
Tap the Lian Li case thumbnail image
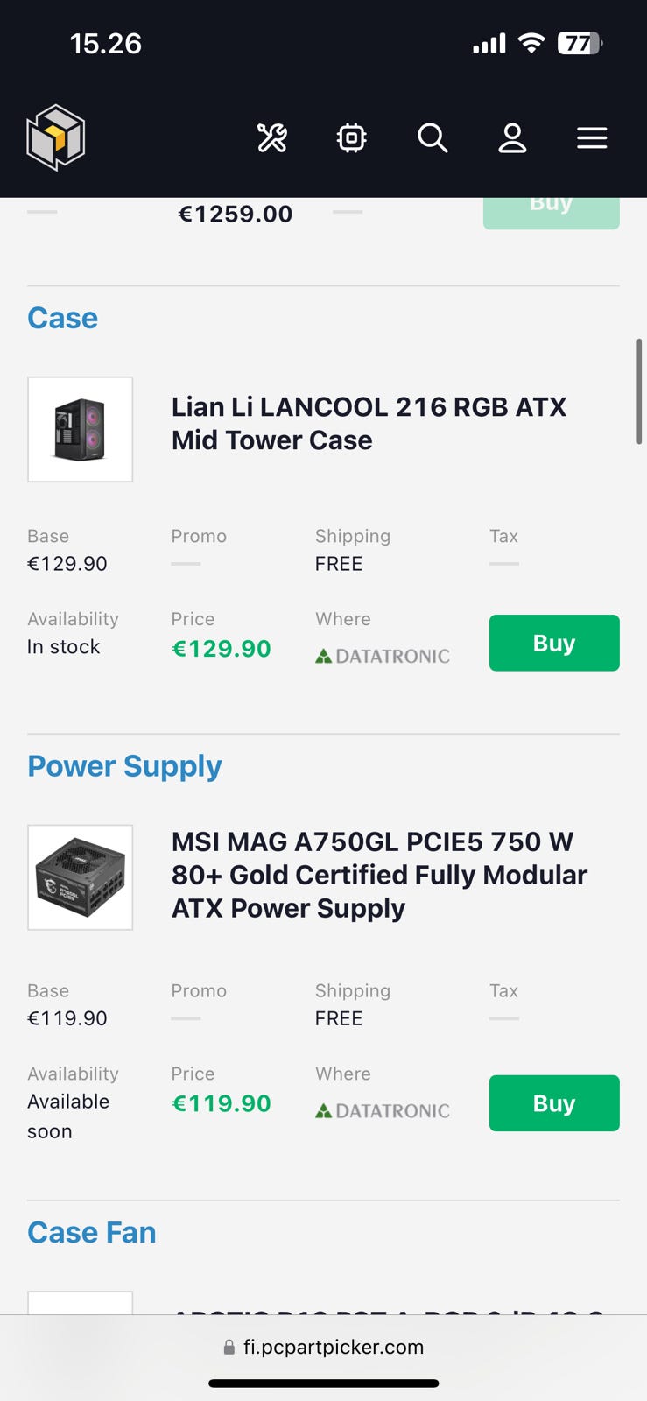[81, 429]
